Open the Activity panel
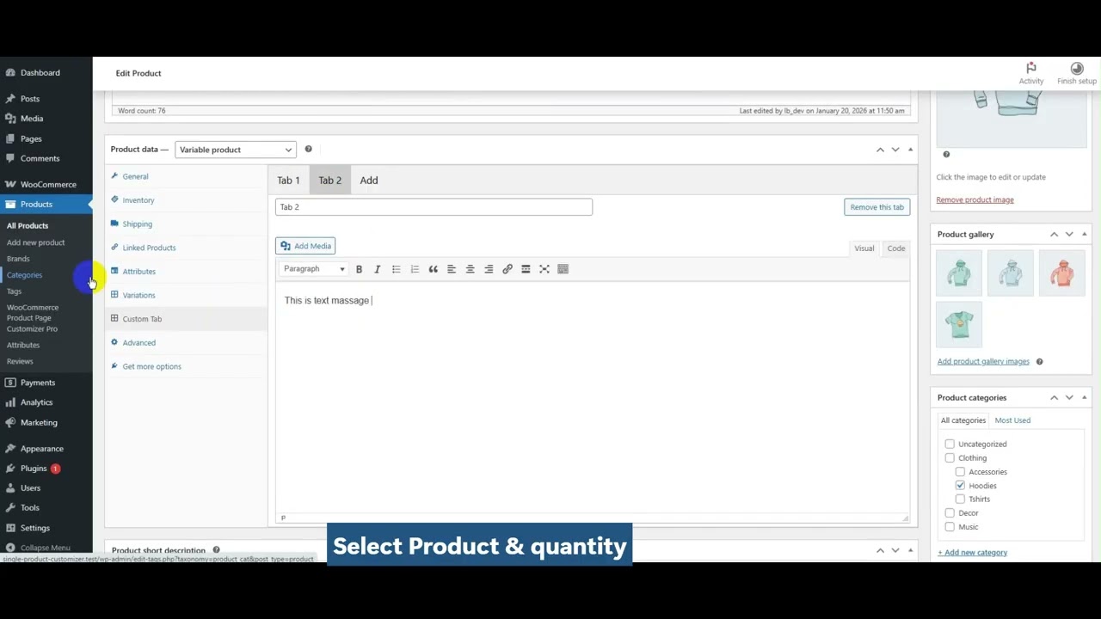The image size is (1101, 619). click(x=1031, y=73)
